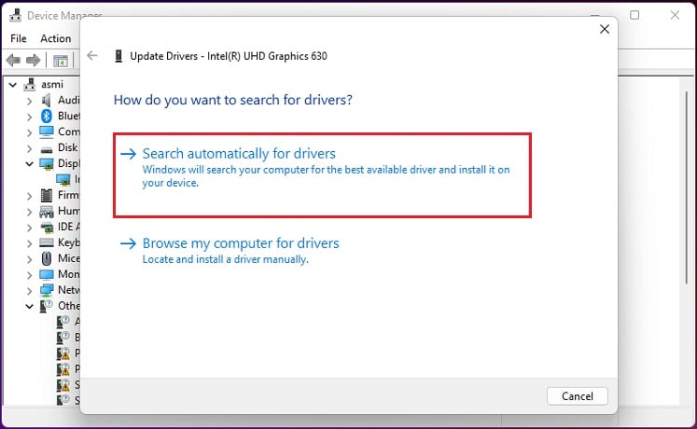Select Search automatically for drivers option
The image size is (697, 429).
[x=322, y=175]
